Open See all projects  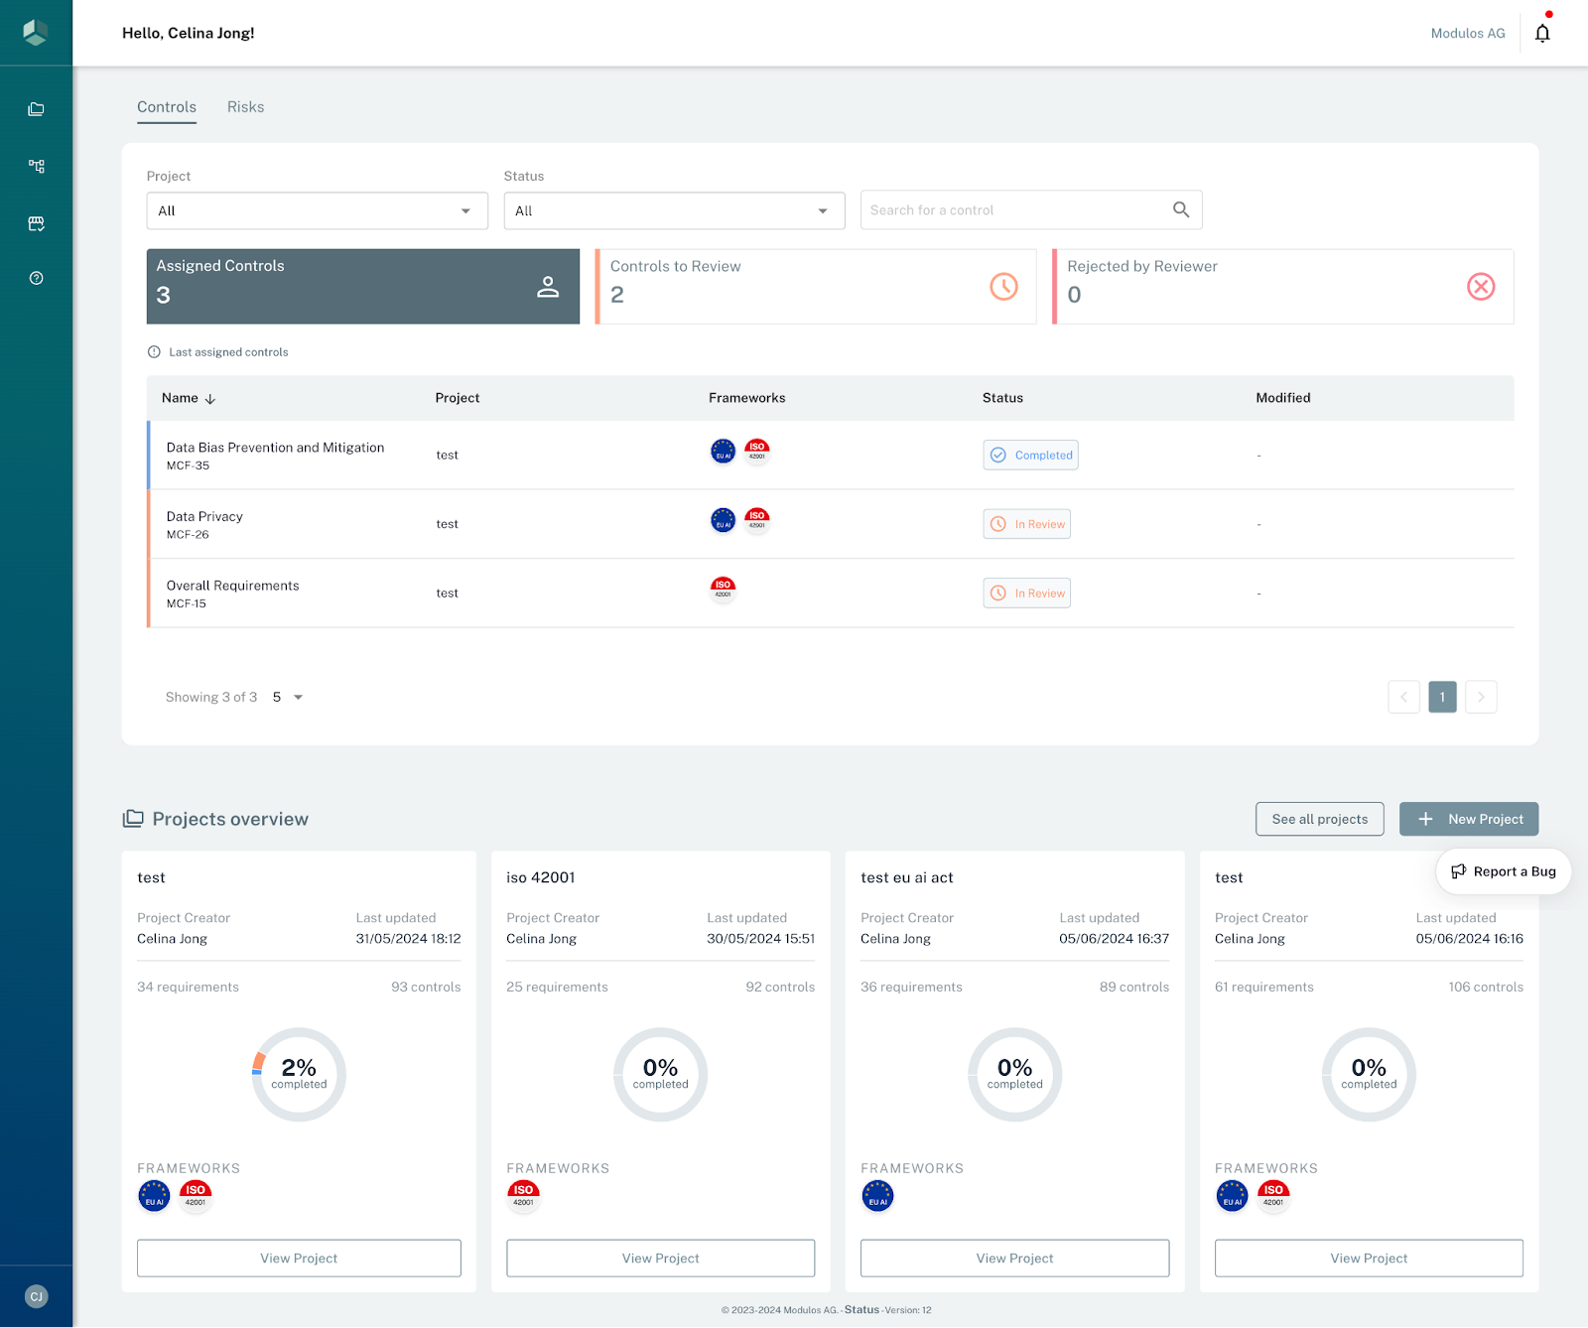[x=1319, y=819]
